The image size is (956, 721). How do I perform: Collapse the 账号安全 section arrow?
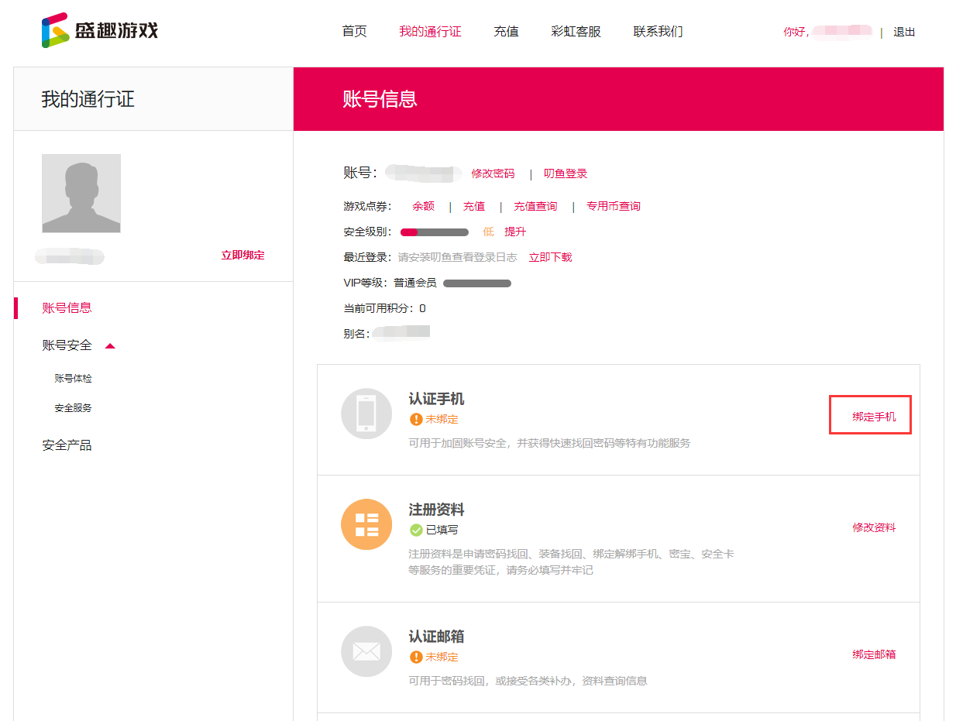point(110,346)
